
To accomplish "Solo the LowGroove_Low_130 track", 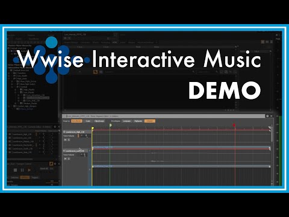I will [x=69, y=159].
